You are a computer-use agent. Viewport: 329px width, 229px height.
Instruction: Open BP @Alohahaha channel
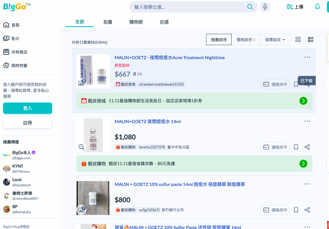click(x=17, y=209)
